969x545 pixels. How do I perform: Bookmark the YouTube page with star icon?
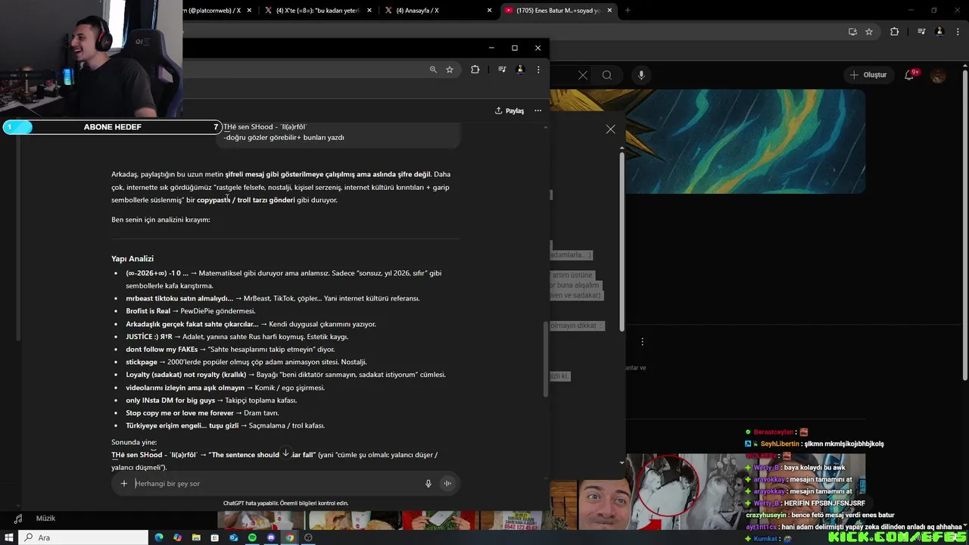(869, 32)
